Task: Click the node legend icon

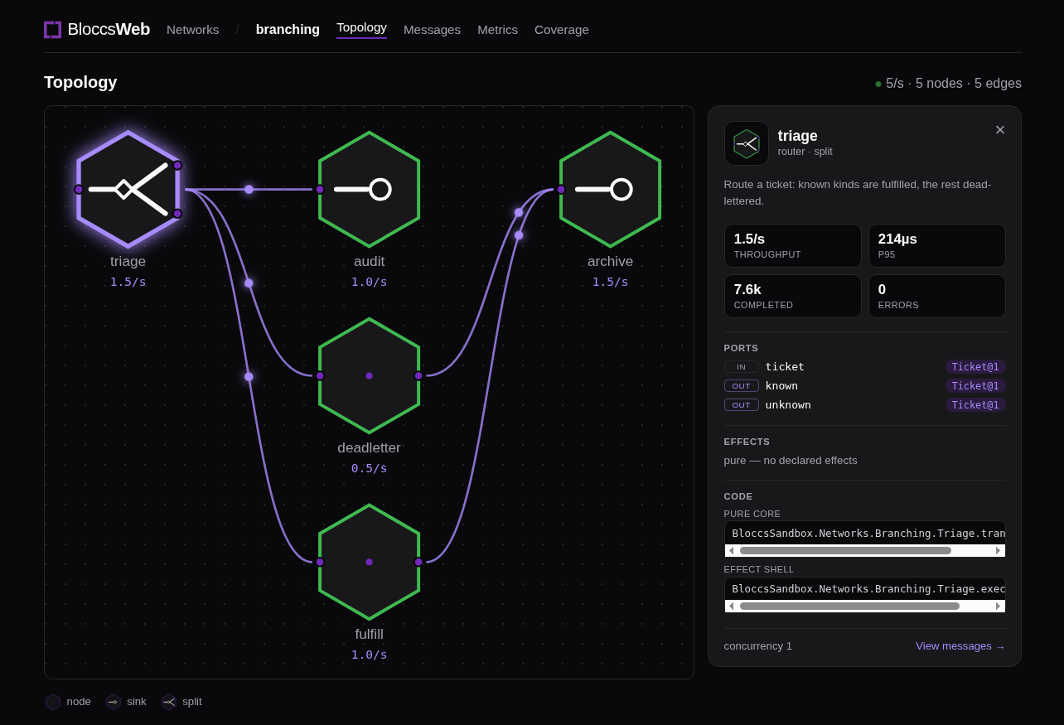Action: click(x=53, y=702)
